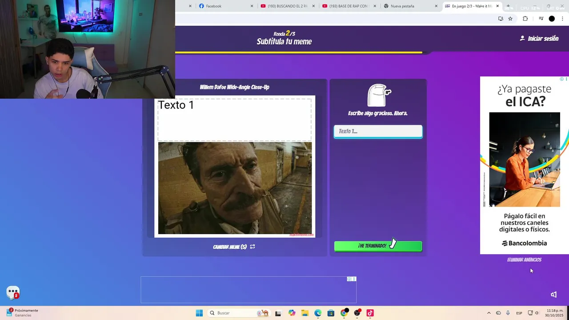Click the OneDrive cloud tray icon
This screenshot has width=569, height=320.
tap(498, 313)
